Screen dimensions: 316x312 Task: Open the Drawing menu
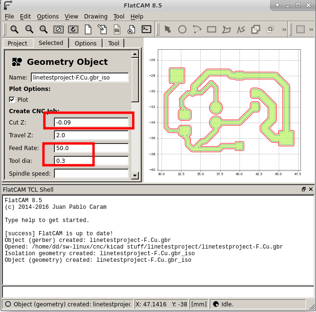coord(96,17)
